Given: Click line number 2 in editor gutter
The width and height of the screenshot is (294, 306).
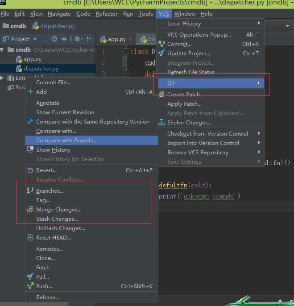Looking at the screenshot, I should tap(103, 62).
